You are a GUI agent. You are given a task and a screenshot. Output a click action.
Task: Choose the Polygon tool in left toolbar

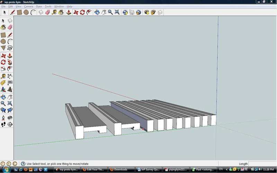point(3,48)
